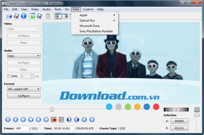The image size is (204, 135).
Task: Click the total frames text '/ 1311'
Action: 34,128
